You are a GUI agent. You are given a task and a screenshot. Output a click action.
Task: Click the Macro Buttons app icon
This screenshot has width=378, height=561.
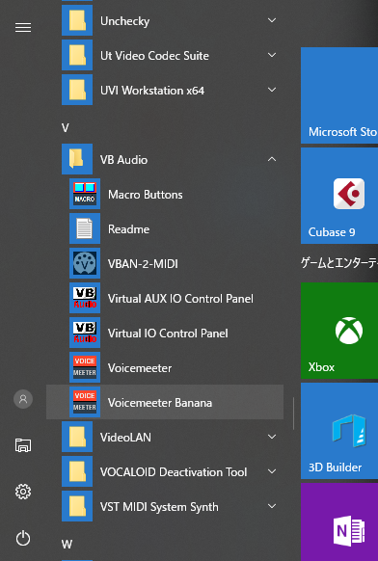[85, 194]
